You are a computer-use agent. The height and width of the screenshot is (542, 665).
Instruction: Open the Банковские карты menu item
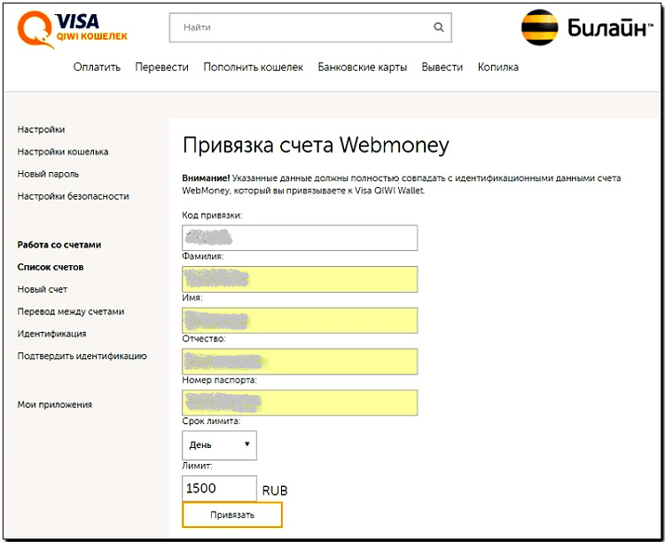[362, 67]
